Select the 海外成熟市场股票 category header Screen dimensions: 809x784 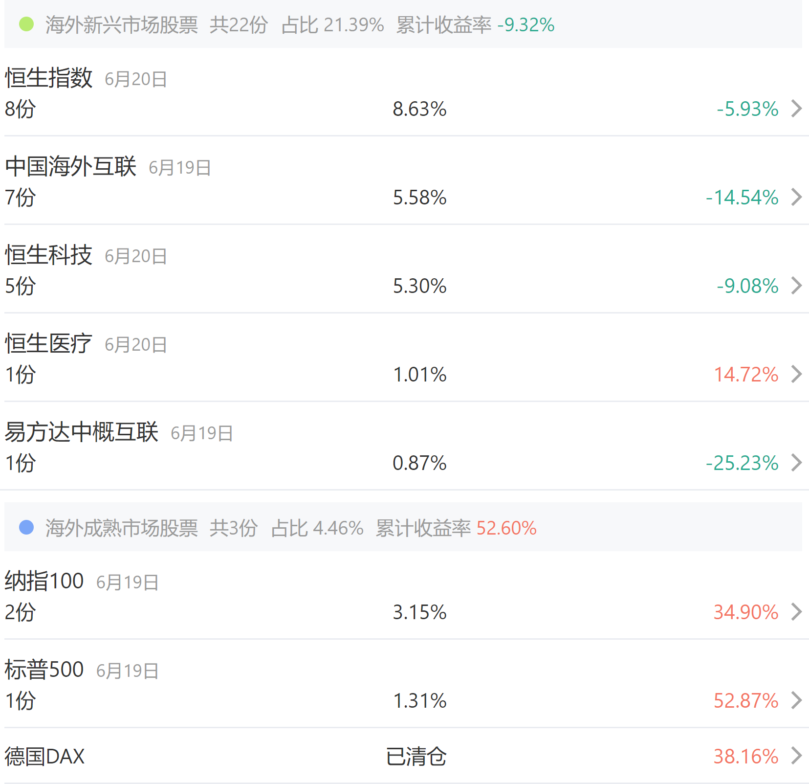point(122,528)
